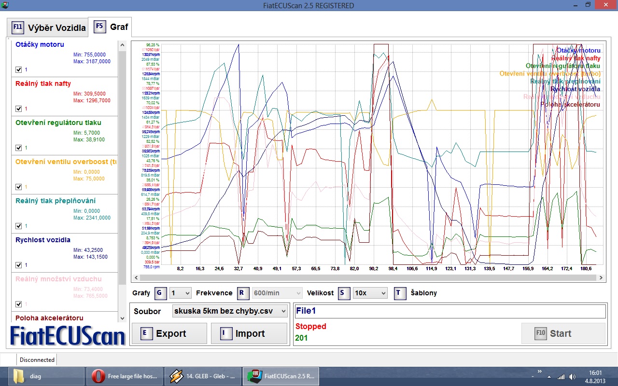
Task: Click the R icon beside Frekvence
Action: coord(243,293)
